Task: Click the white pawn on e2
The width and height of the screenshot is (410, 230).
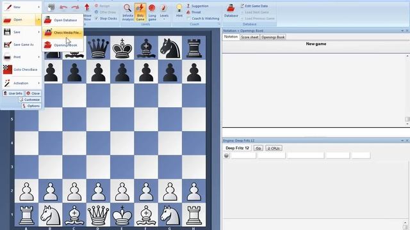Action: click(x=122, y=191)
